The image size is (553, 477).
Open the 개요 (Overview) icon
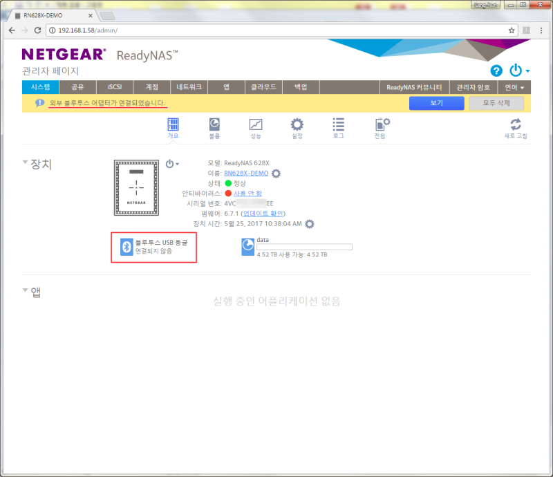point(172,127)
